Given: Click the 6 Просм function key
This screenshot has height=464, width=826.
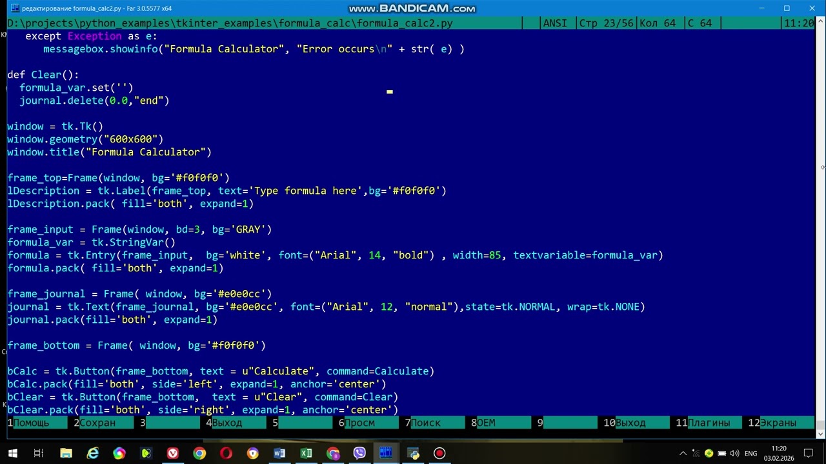Looking at the screenshot, I should (368, 423).
